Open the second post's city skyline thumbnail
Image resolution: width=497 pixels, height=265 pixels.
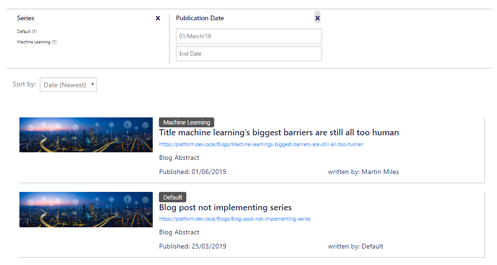(86, 209)
